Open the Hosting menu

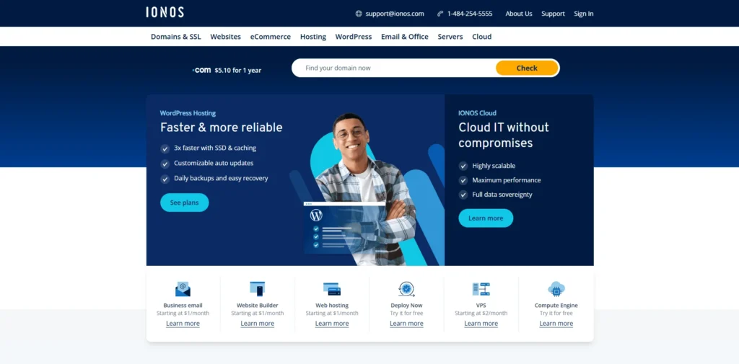click(313, 37)
